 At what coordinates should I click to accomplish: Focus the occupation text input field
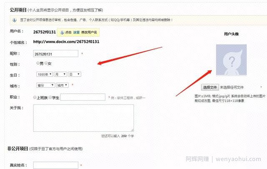83,97
